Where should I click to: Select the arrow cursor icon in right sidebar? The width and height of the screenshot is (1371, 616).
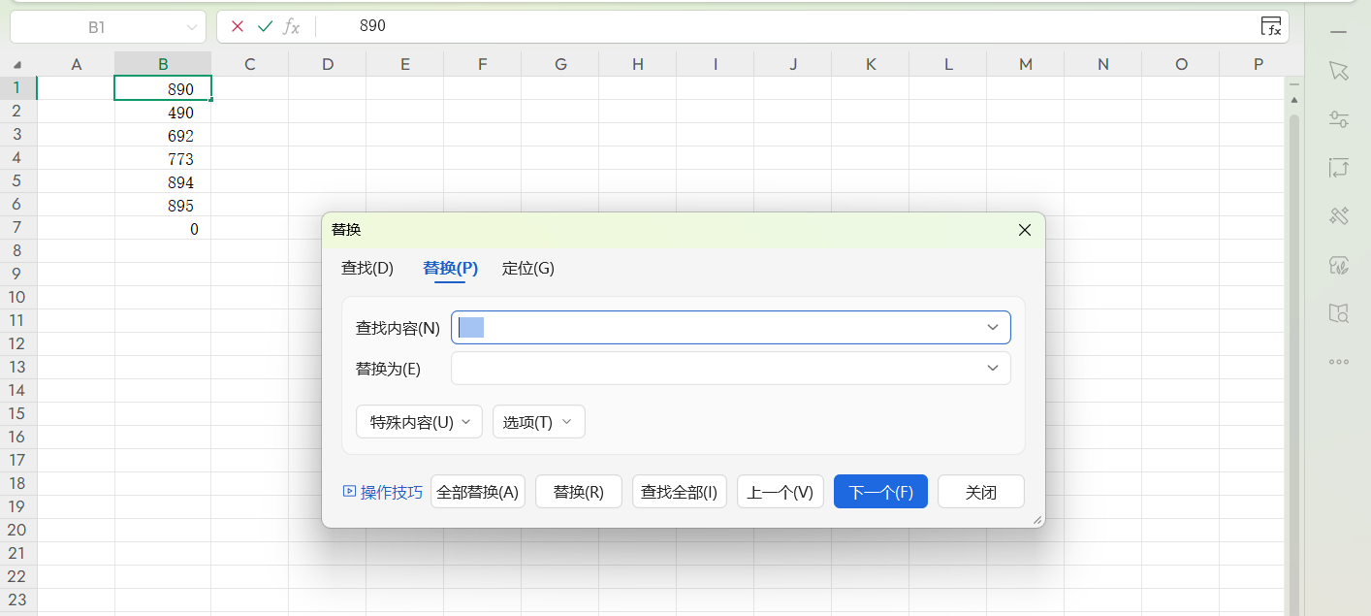[1338, 71]
